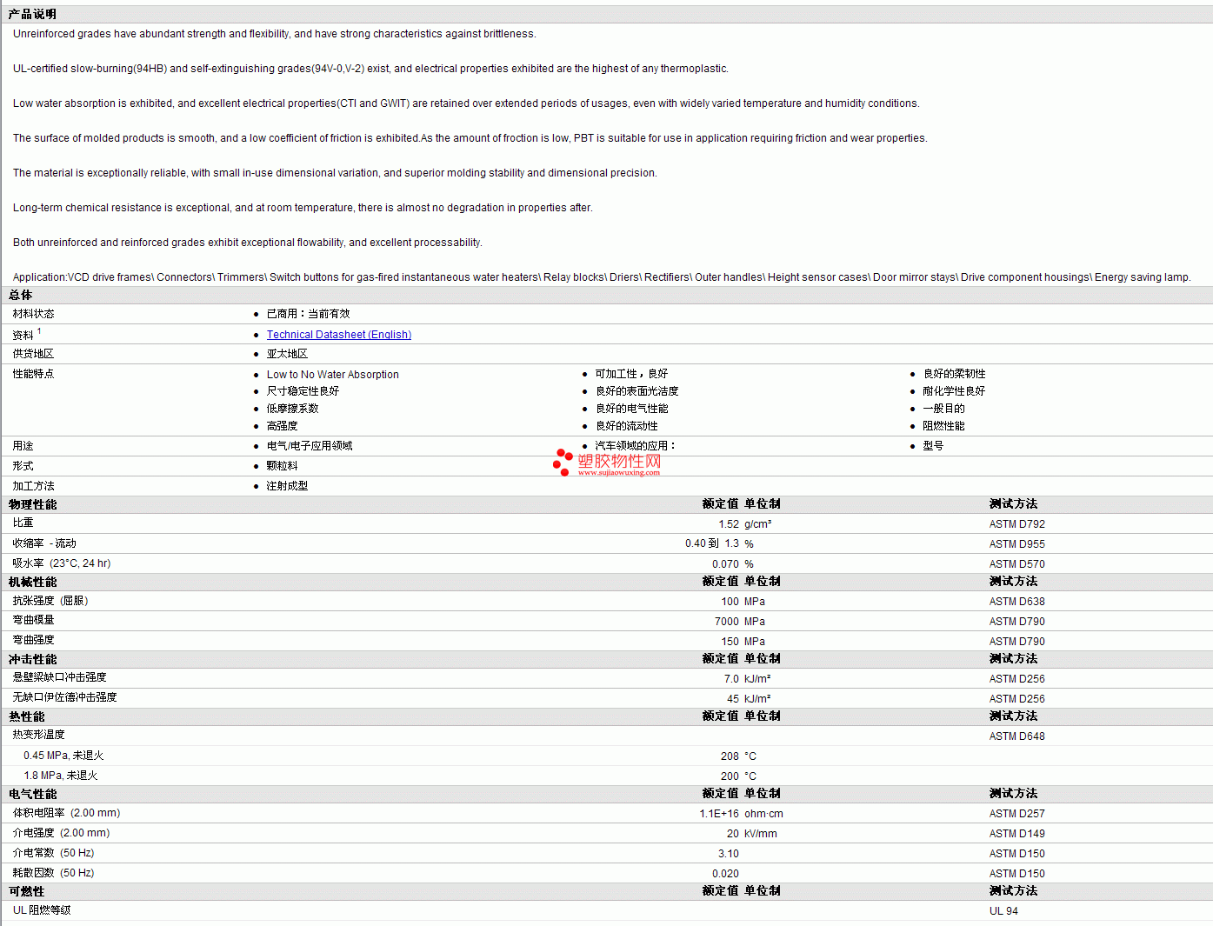1213x926 pixels.
Task: Select the 0.020 dissipation factor value
Action: tap(725, 874)
